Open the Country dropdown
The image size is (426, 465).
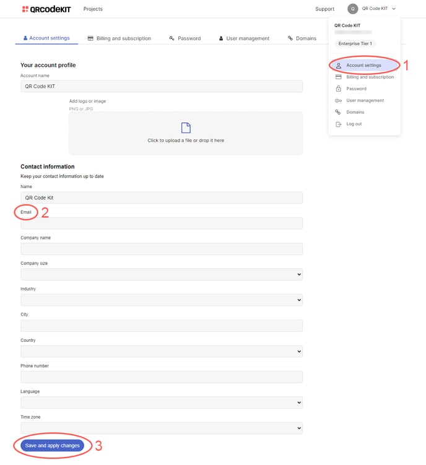point(162,352)
